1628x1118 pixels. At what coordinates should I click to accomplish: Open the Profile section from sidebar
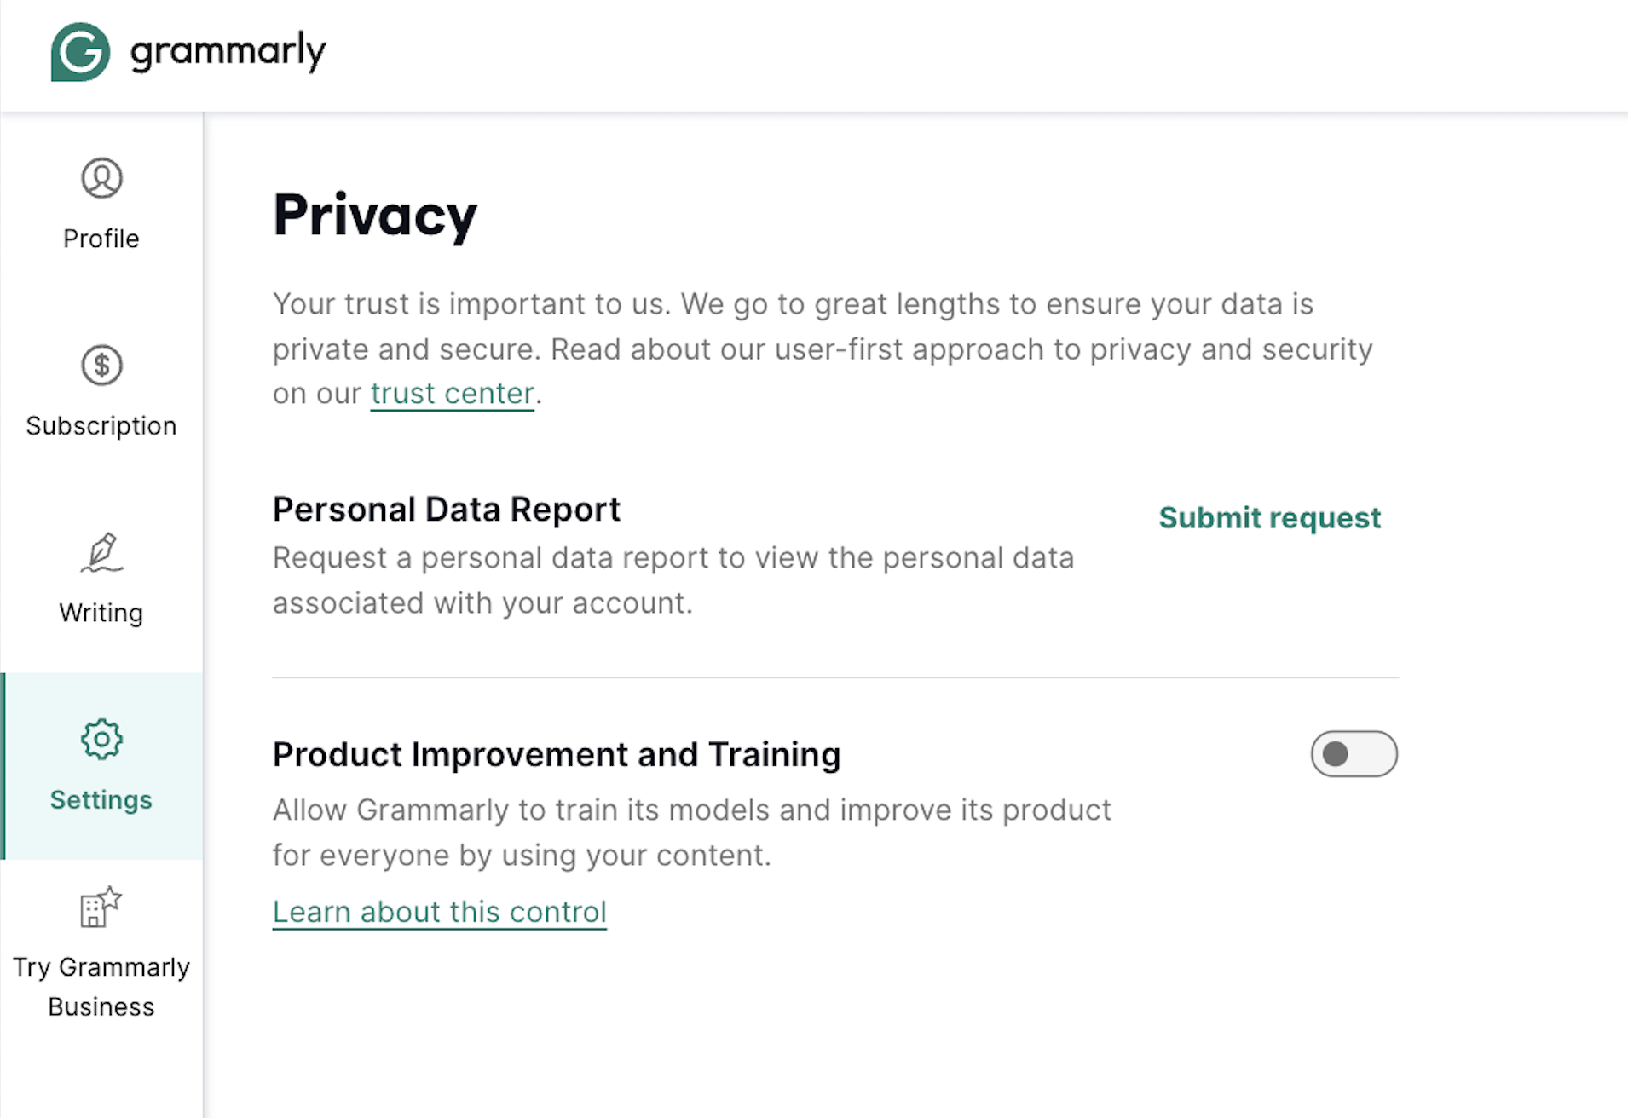click(101, 239)
